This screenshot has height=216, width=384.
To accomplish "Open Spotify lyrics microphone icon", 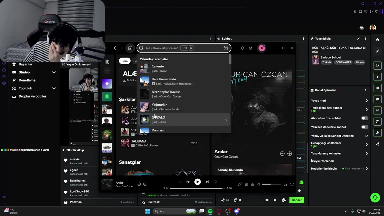I will click(x=240, y=184).
